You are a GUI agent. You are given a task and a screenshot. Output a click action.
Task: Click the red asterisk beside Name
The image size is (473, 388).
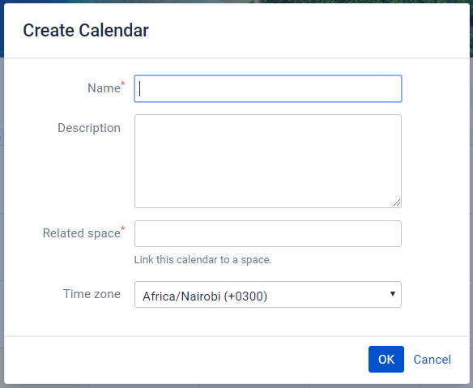click(x=123, y=83)
